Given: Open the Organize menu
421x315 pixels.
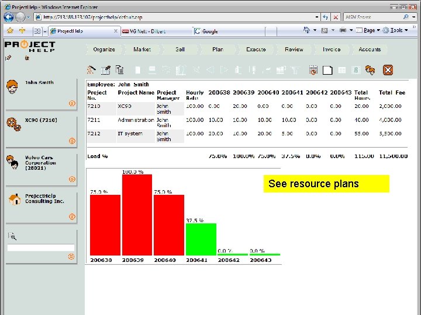Looking at the screenshot, I should (x=104, y=49).
